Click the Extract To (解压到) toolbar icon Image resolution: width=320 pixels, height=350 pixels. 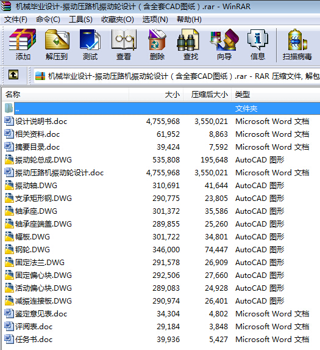57,40
